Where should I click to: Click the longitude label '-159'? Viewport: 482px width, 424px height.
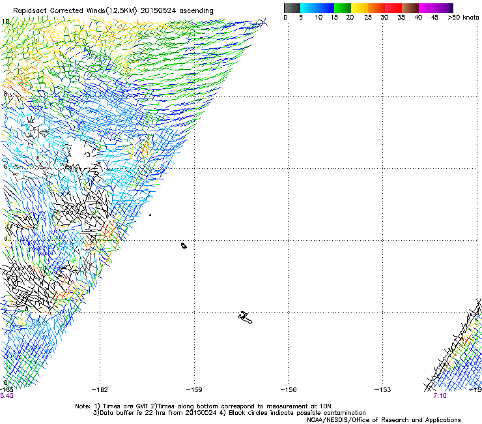click(194, 390)
